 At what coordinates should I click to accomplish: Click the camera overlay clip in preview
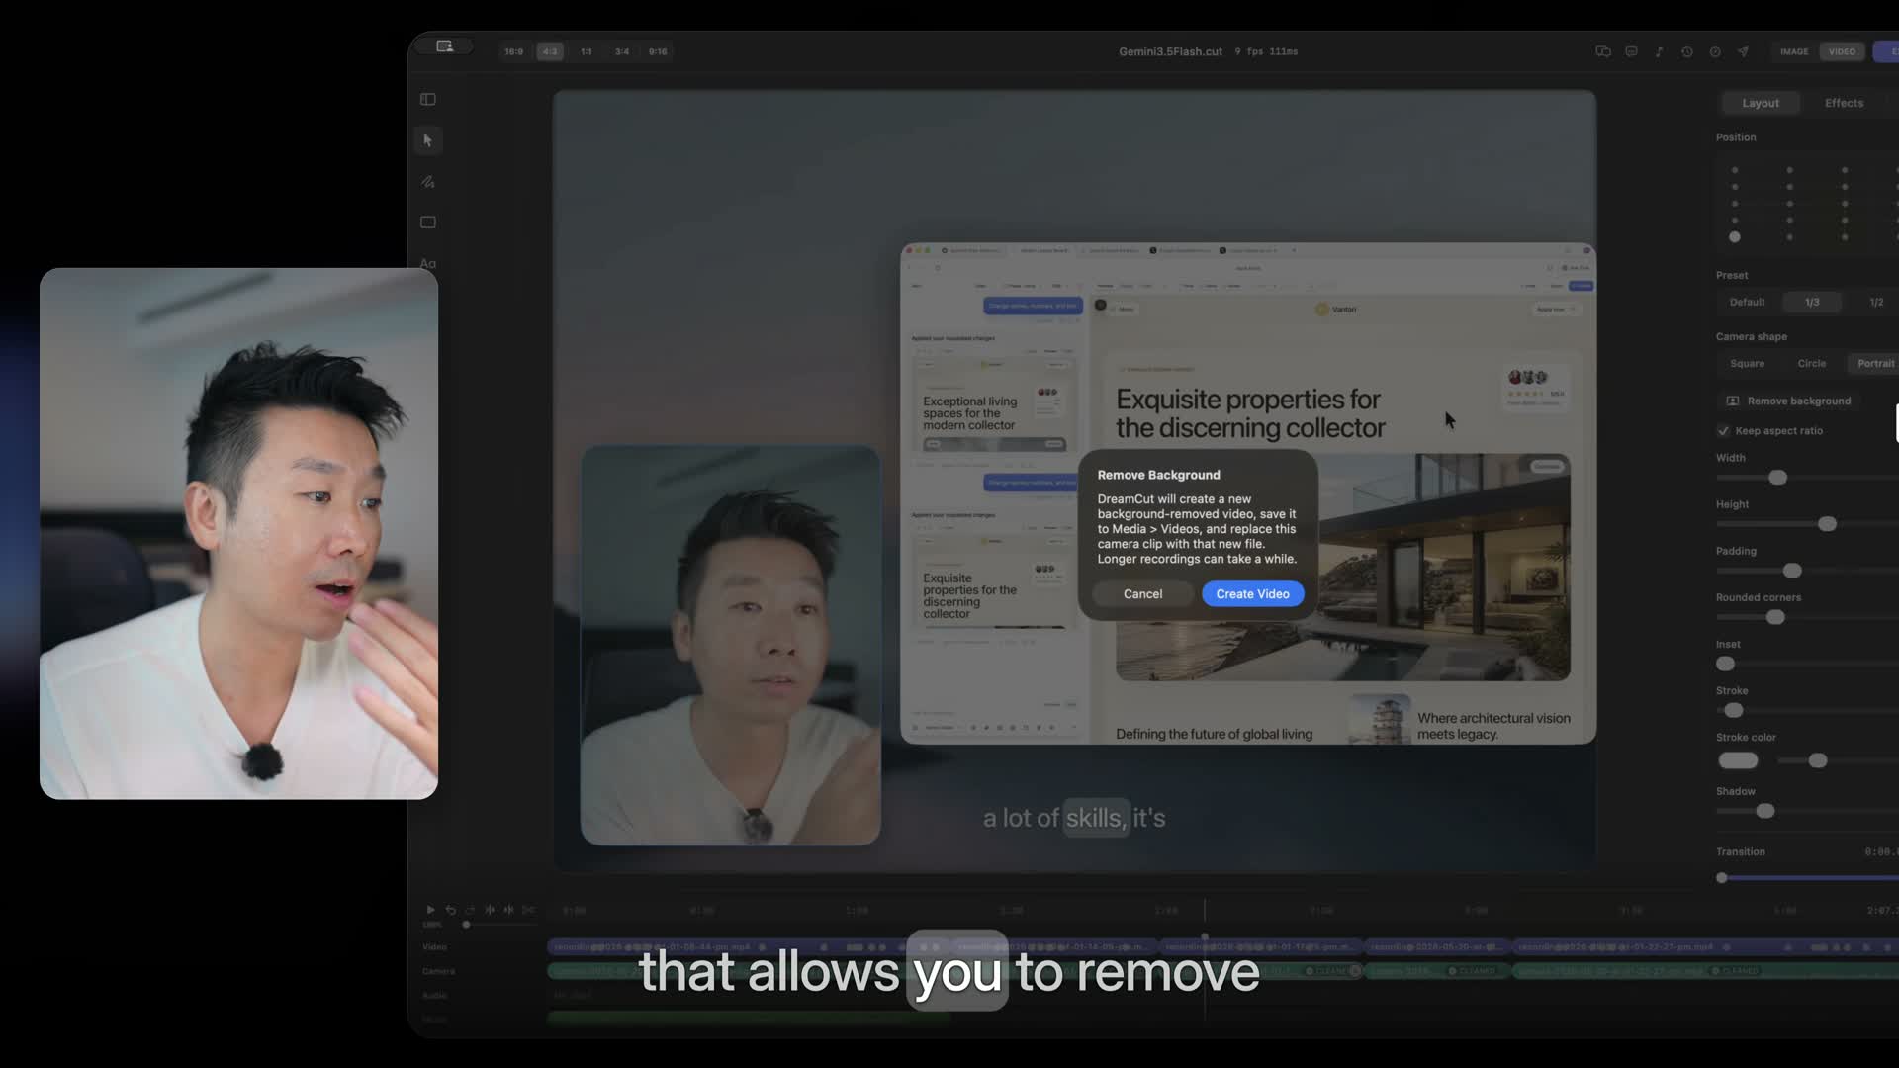coord(730,645)
